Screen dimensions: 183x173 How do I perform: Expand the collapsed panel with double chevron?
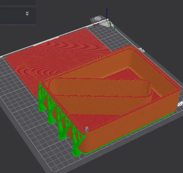27,14
